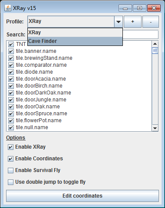The width and height of the screenshot is (165, 208).
Task: Click the scrollbar up arrow
Action: (x=155, y=44)
